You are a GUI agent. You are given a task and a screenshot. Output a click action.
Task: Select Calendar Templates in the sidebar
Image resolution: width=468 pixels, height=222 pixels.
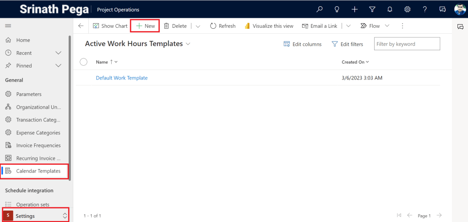coord(38,171)
